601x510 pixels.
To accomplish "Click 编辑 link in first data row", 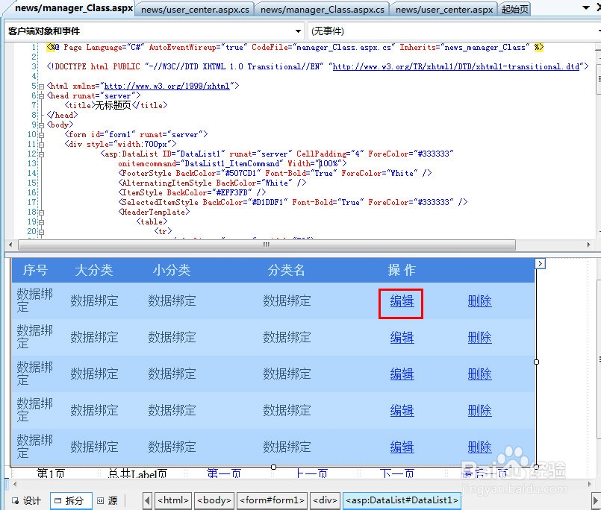I will (x=402, y=301).
